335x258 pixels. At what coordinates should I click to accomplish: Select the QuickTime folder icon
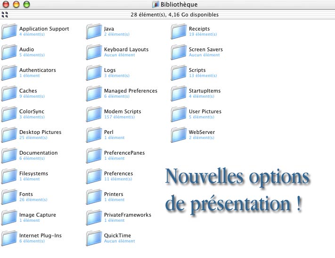[94, 238]
